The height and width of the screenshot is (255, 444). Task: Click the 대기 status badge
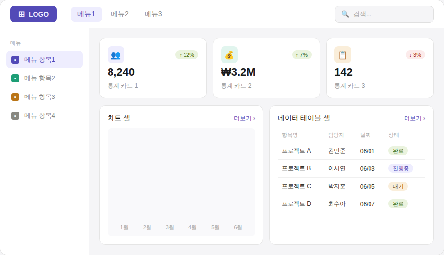(398, 186)
